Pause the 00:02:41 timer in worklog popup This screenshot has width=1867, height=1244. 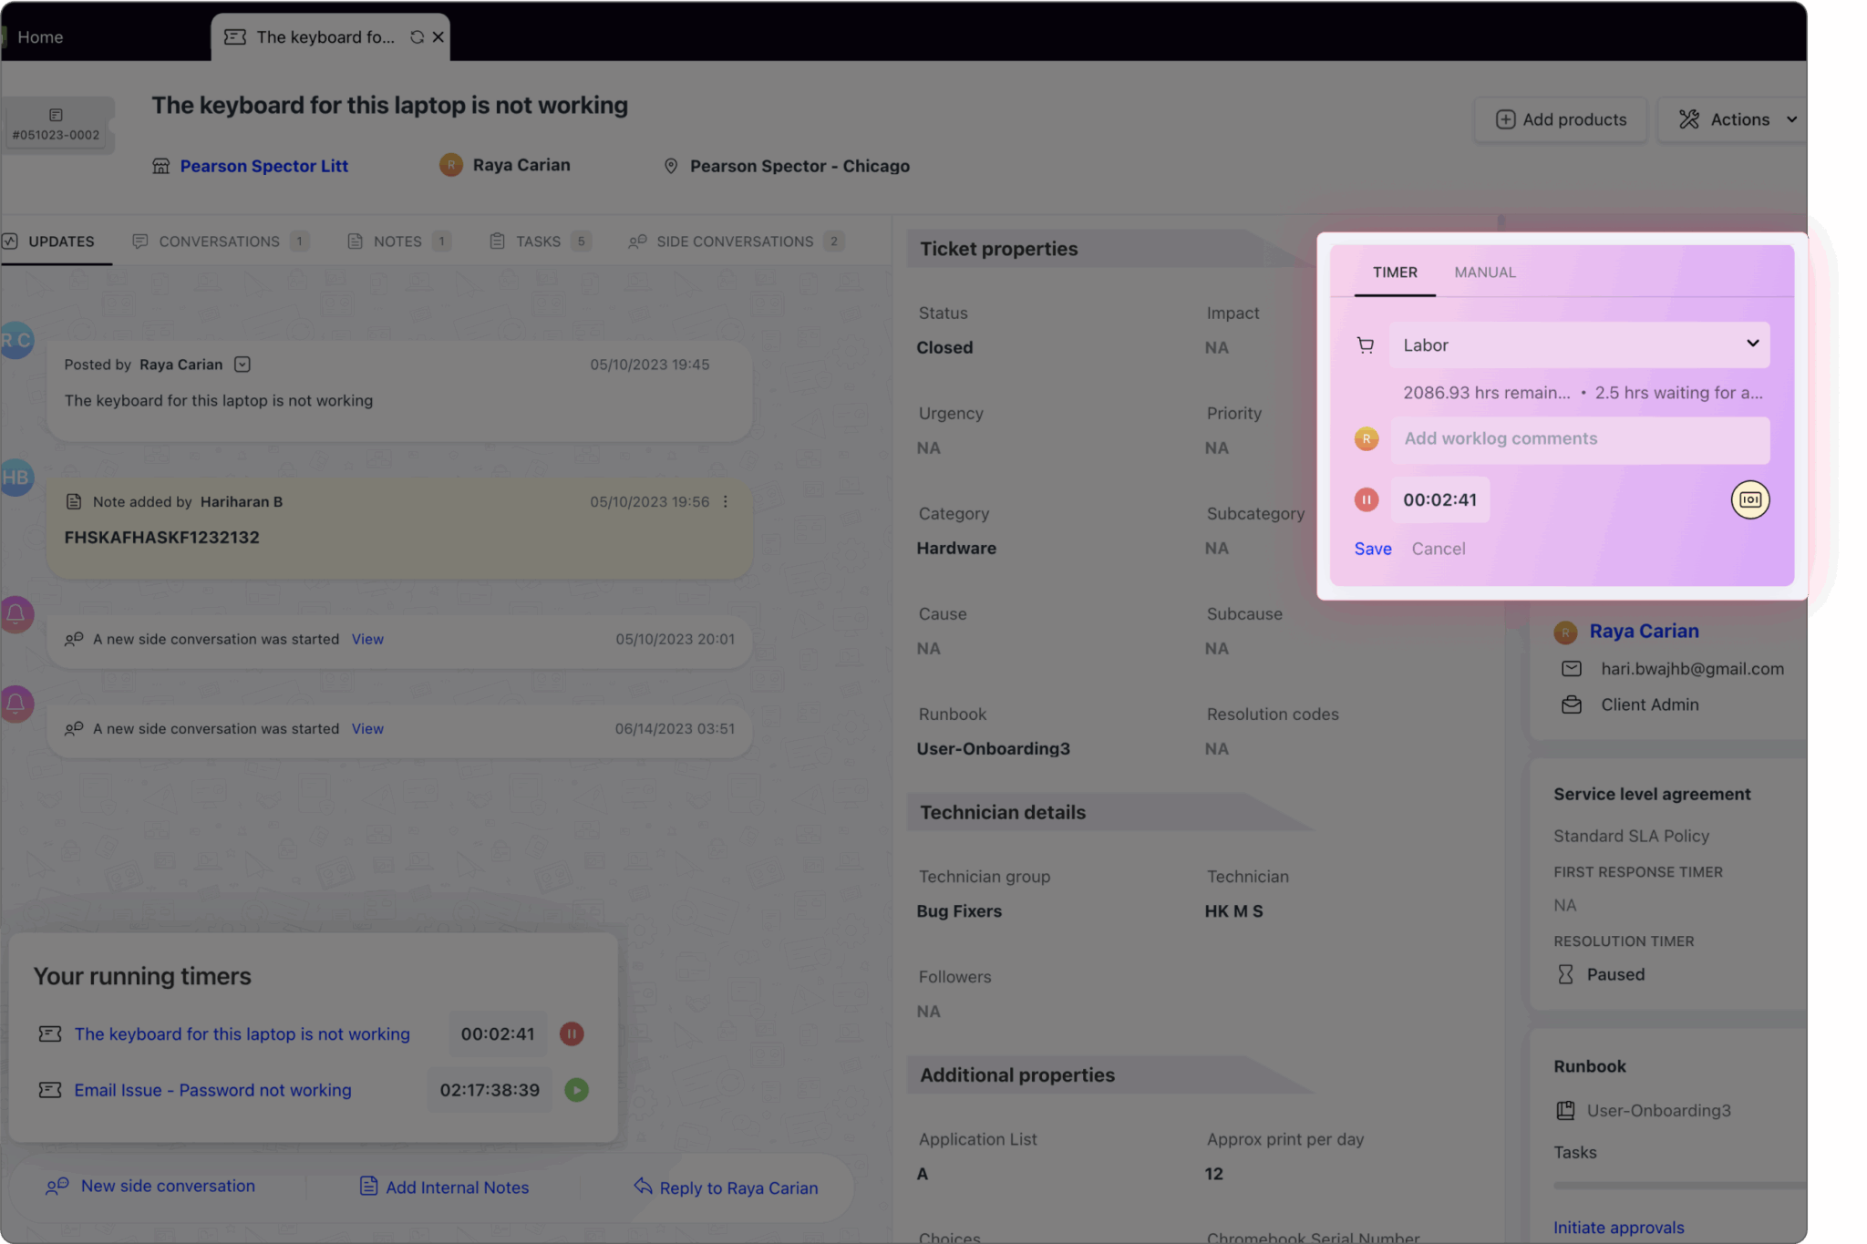tap(1366, 499)
